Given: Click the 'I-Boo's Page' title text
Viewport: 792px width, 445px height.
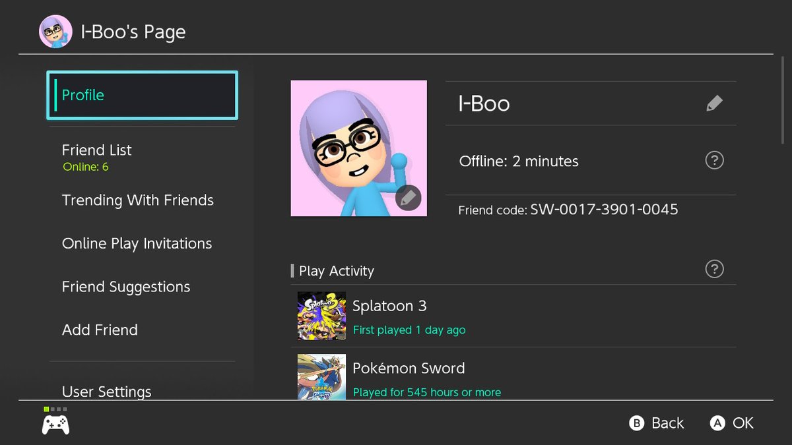Looking at the screenshot, I should coord(133,32).
